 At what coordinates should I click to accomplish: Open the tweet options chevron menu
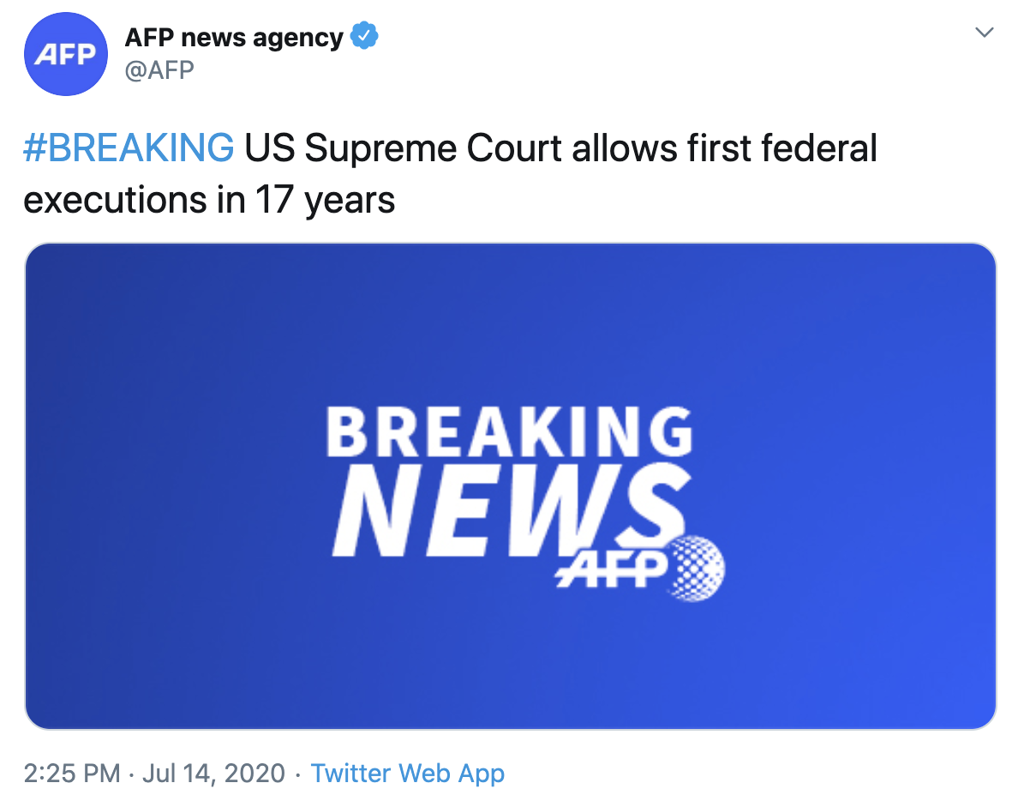pyautogui.click(x=985, y=33)
